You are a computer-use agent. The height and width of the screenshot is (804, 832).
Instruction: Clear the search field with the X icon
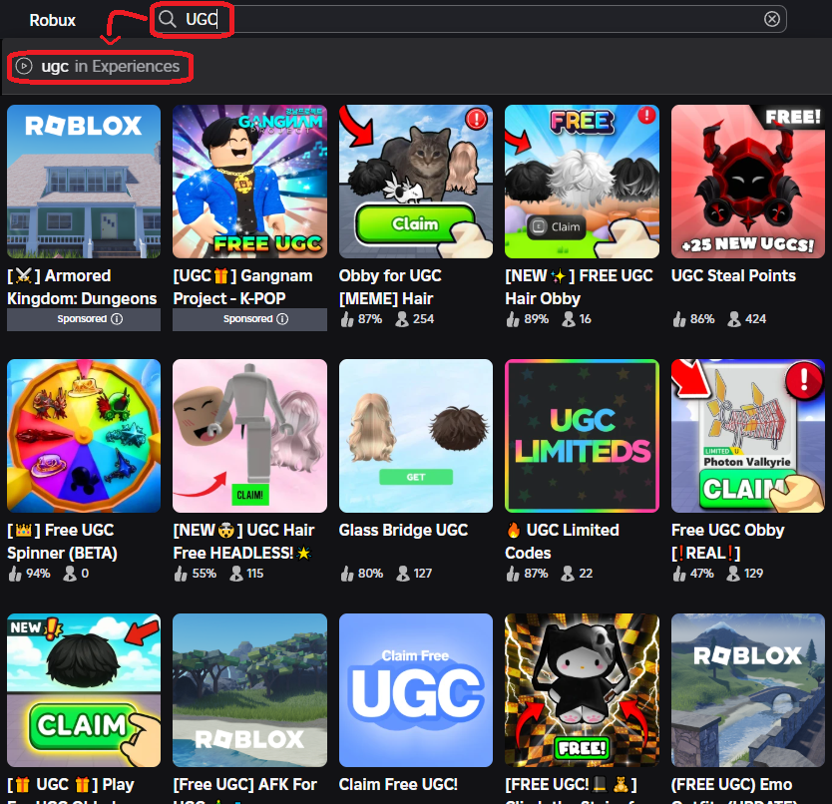pos(771,19)
